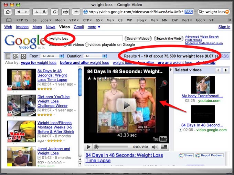The height and width of the screenshot is (175, 234).
Task: Reload the current page
Action: (x=55, y=12)
